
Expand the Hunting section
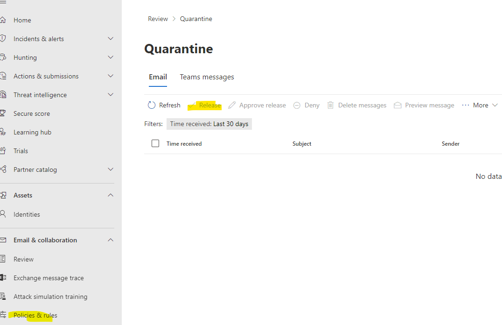click(111, 57)
